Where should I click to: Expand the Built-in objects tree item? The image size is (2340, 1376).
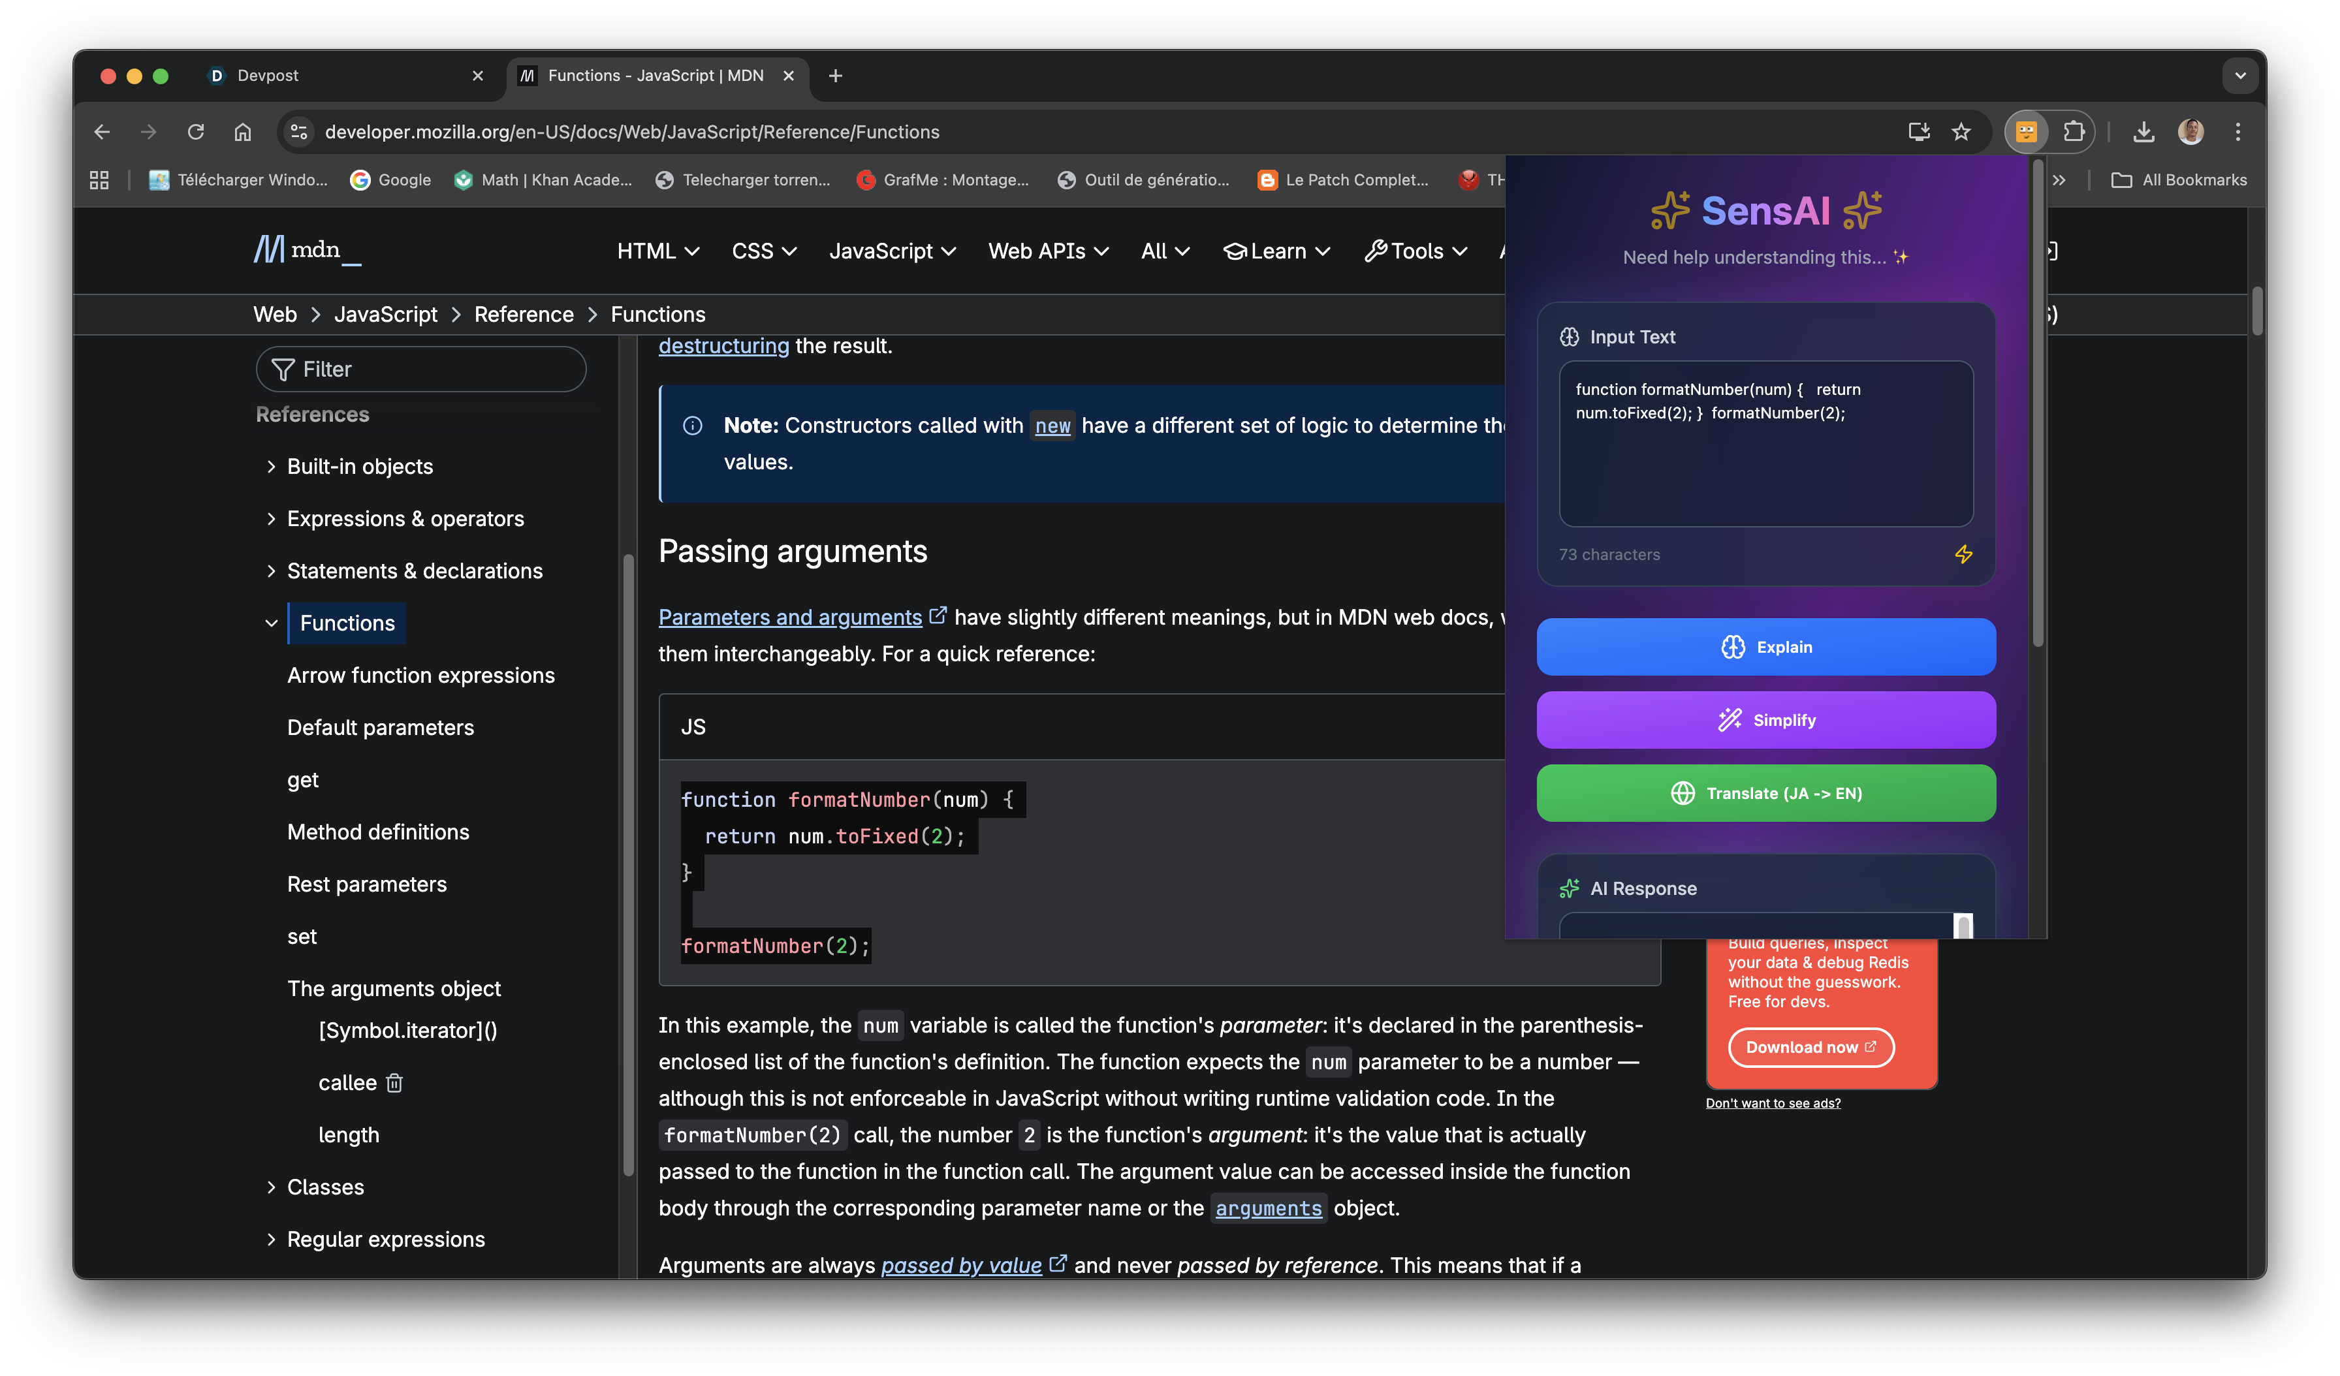click(x=271, y=466)
